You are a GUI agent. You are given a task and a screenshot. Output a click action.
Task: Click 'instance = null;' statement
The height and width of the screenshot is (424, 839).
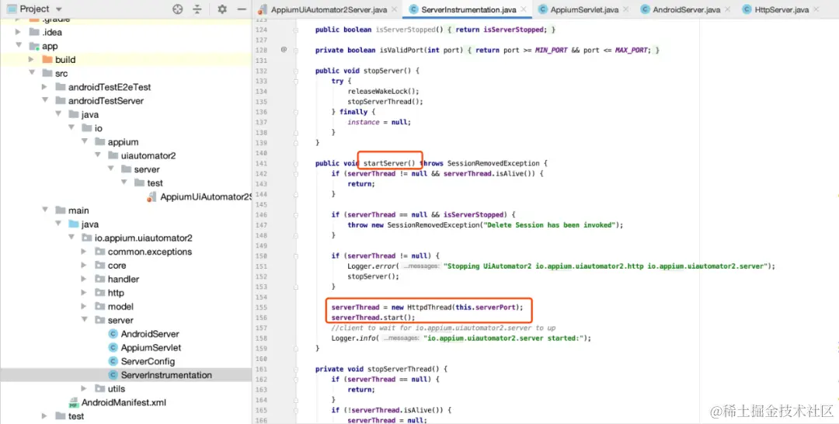click(x=379, y=122)
